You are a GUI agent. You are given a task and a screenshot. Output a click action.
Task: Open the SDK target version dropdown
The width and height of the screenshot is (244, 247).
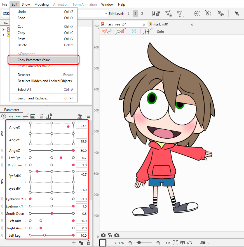pyautogui.click(x=106, y=13)
